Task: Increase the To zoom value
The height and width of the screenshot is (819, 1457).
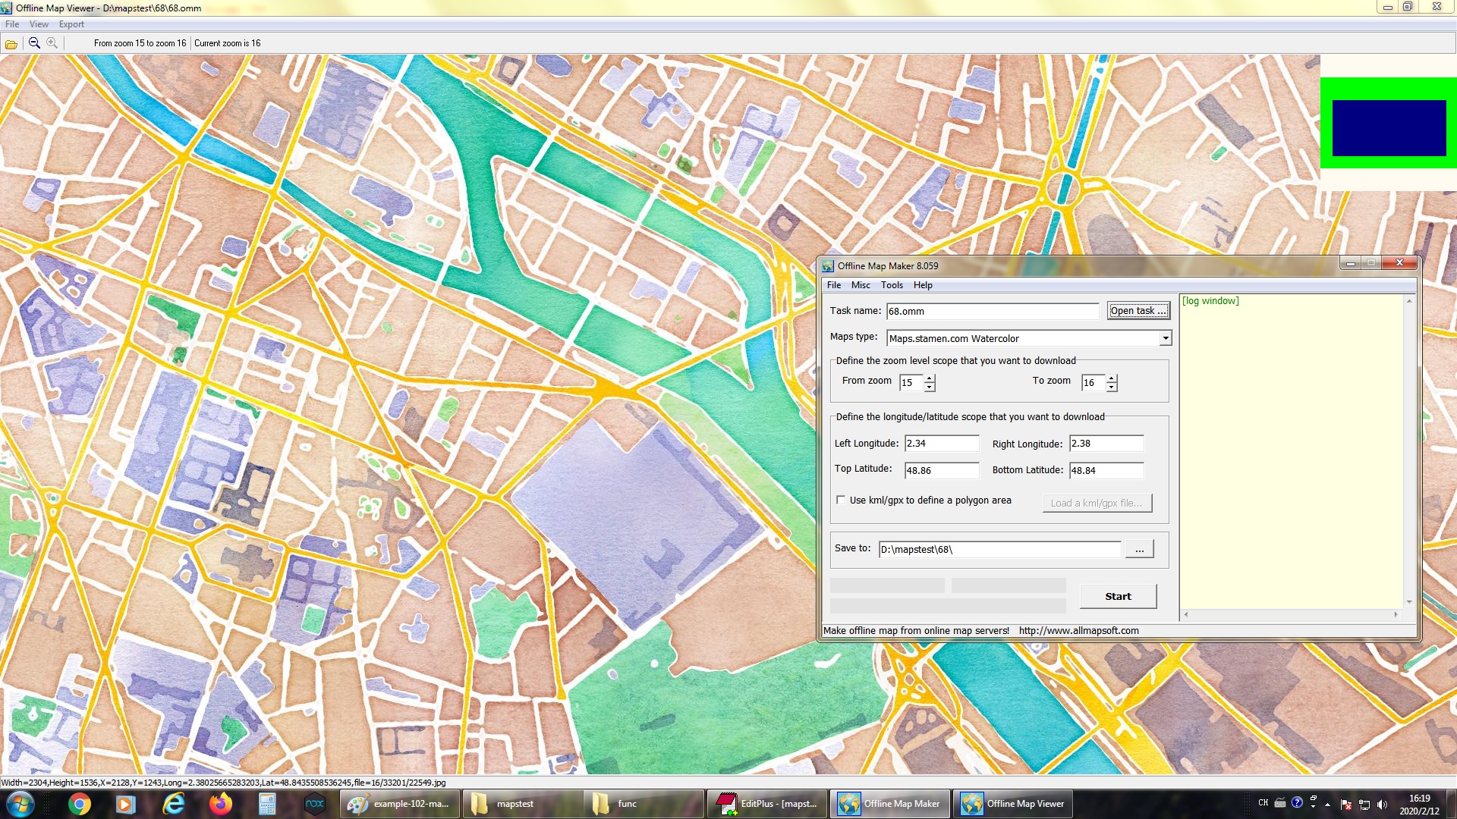Action: [x=1112, y=378]
